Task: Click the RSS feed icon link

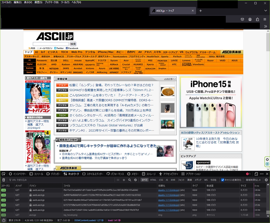Action: pyautogui.click(x=32, y=48)
